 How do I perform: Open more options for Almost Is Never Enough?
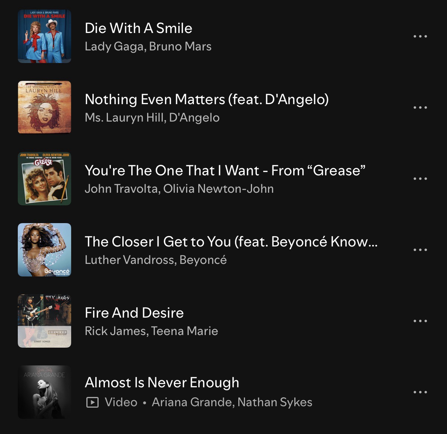(420, 392)
